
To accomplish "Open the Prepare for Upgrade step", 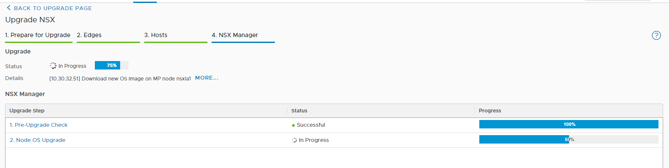I will (38, 35).
